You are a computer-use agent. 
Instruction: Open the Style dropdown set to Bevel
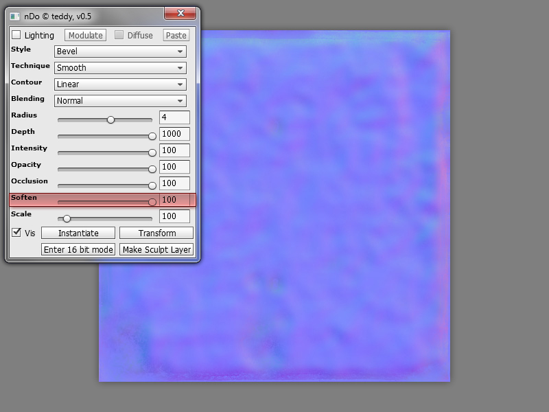tap(120, 51)
